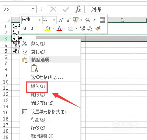147x140 pixels.
Task: Choose 行高(R)... menu entry
Action: pos(41,120)
